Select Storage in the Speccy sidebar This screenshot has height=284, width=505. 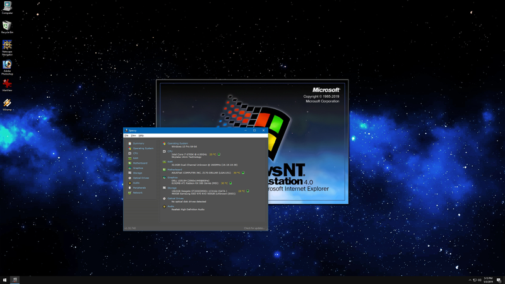138,173
